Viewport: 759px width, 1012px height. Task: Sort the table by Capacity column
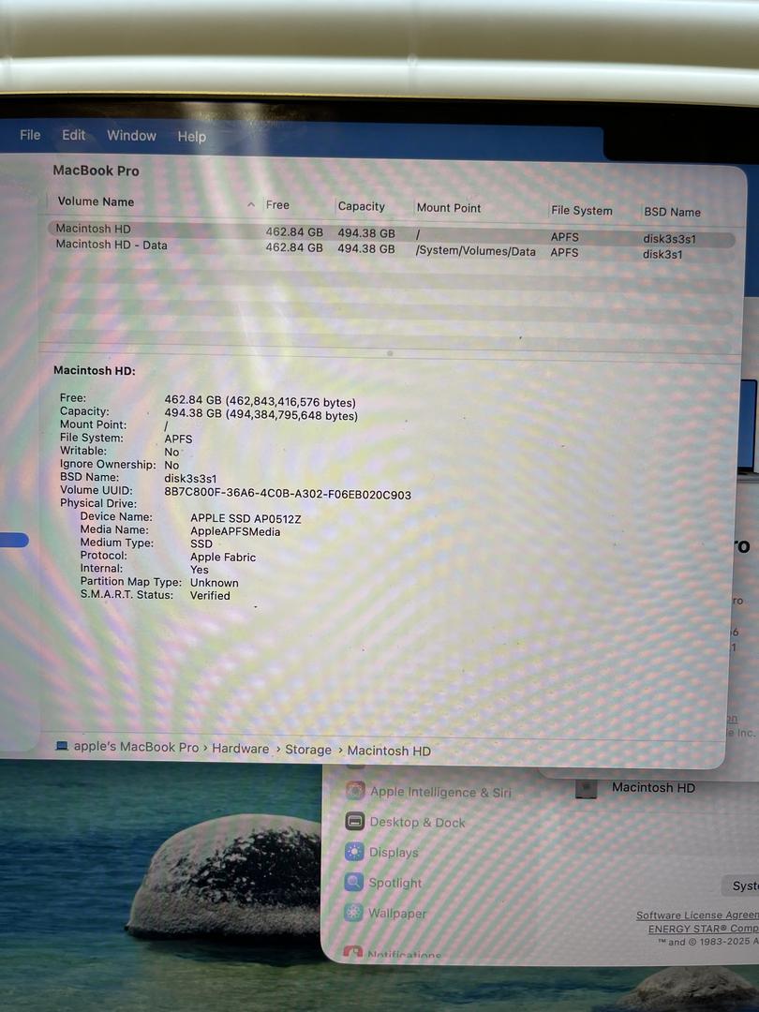click(x=361, y=206)
